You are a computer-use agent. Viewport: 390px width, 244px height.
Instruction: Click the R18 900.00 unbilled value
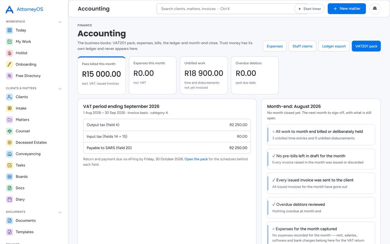(x=204, y=73)
